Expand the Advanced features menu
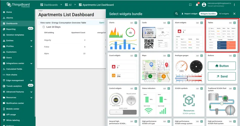Viewport: 240px width, 126px height. click(x=17, y=92)
